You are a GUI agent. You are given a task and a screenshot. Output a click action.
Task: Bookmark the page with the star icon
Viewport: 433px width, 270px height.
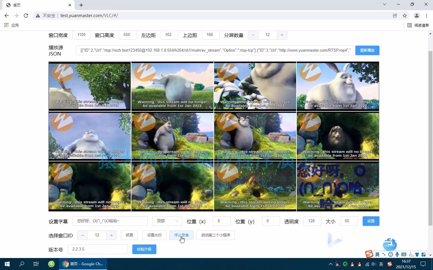(x=405, y=16)
